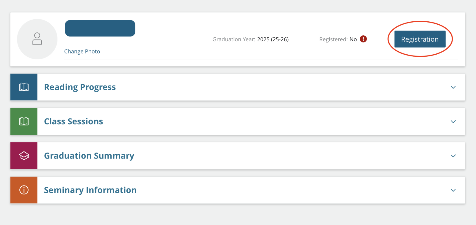
Task: Expand Graduation Summary with its chevron
Action: coord(453,156)
